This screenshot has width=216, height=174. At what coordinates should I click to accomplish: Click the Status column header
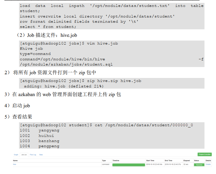click(x=196, y=160)
